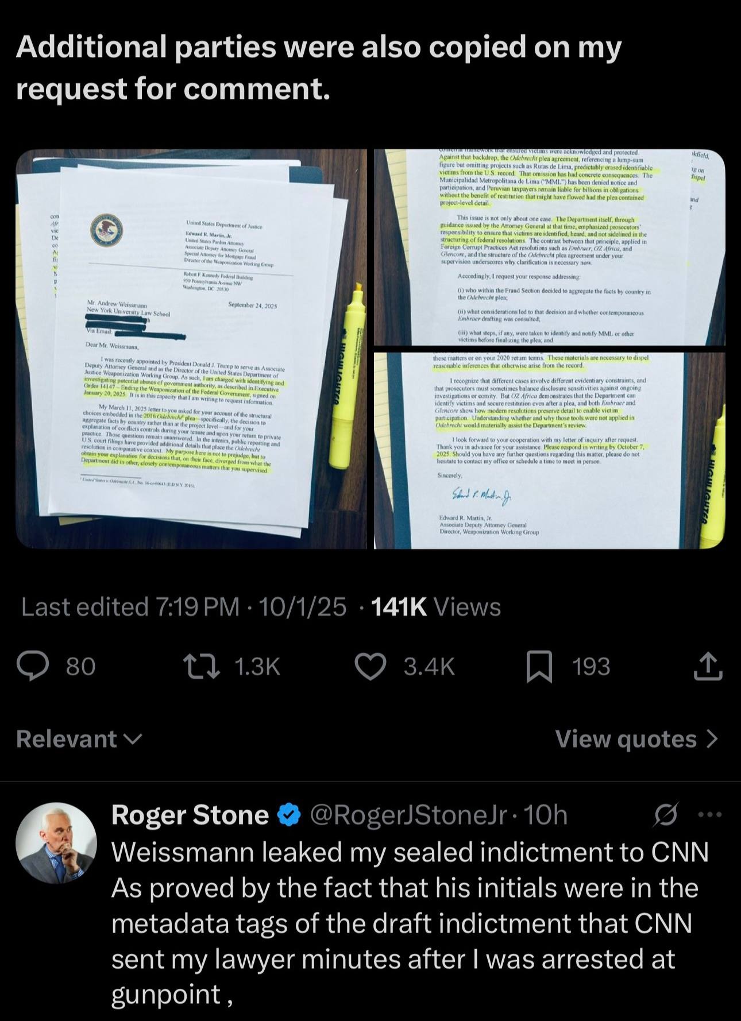Open the DOJ letter first-page photo
741x1021 pixels.
point(191,349)
